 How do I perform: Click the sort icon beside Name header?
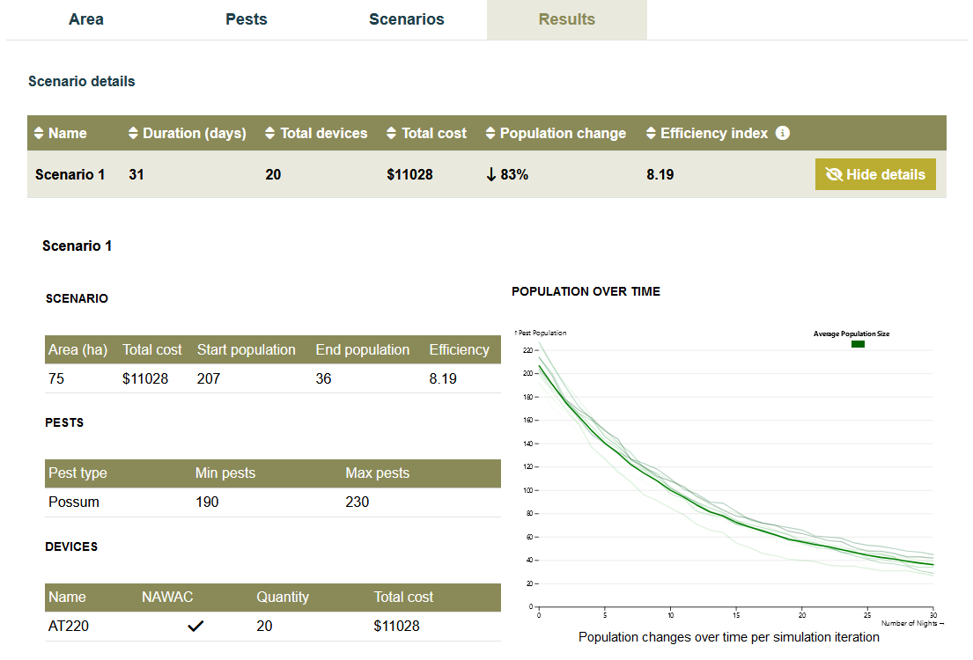[37, 133]
